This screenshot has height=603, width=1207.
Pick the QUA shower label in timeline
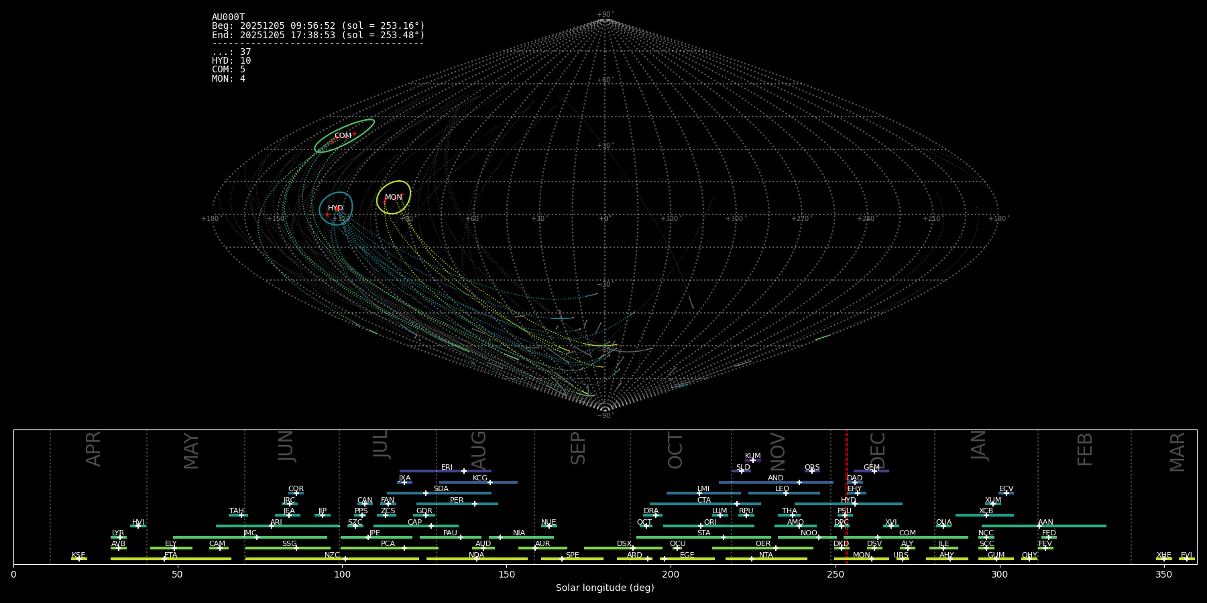[943, 523]
